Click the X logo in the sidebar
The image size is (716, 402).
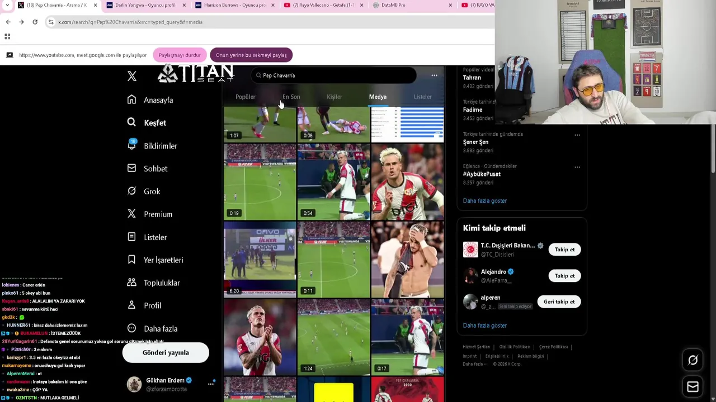pos(132,76)
